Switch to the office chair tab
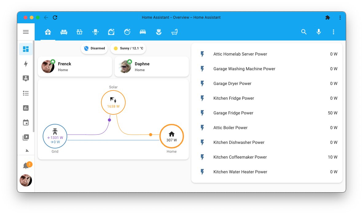The image size is (363, 215). tap(96, 32)
